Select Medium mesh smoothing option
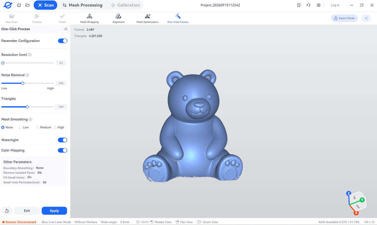This screenshot has width=377, height=225. point(44,127)
